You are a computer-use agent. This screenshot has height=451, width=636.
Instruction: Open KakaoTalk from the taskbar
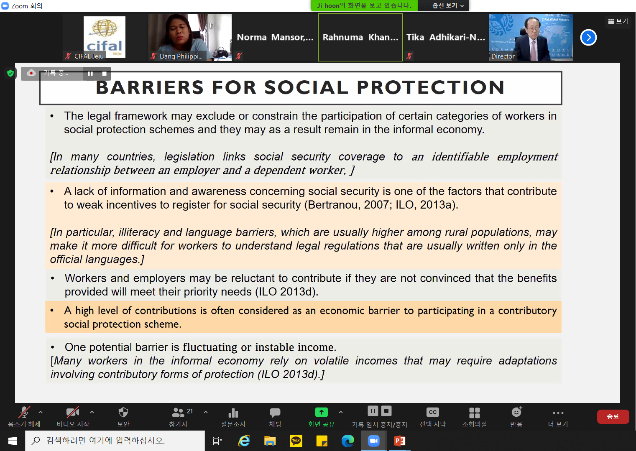(296, 441)
